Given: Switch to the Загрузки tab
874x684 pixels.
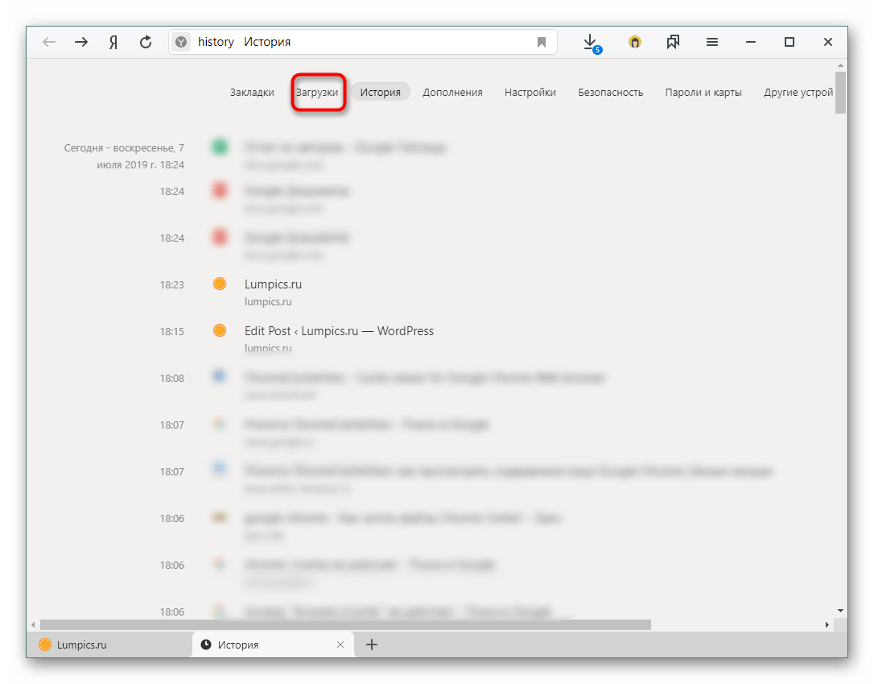Looking at the screenshot, I should (317, 93).
